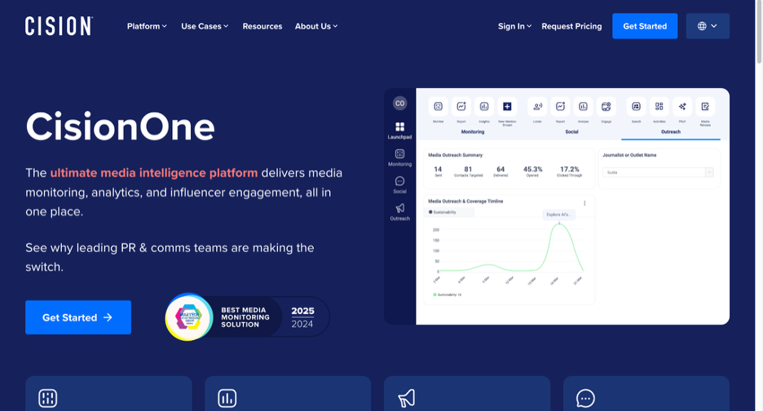This screenshot has height=411, width=763.
Task: Click the Pitch sparkle icon
Action: click(682, 106)
